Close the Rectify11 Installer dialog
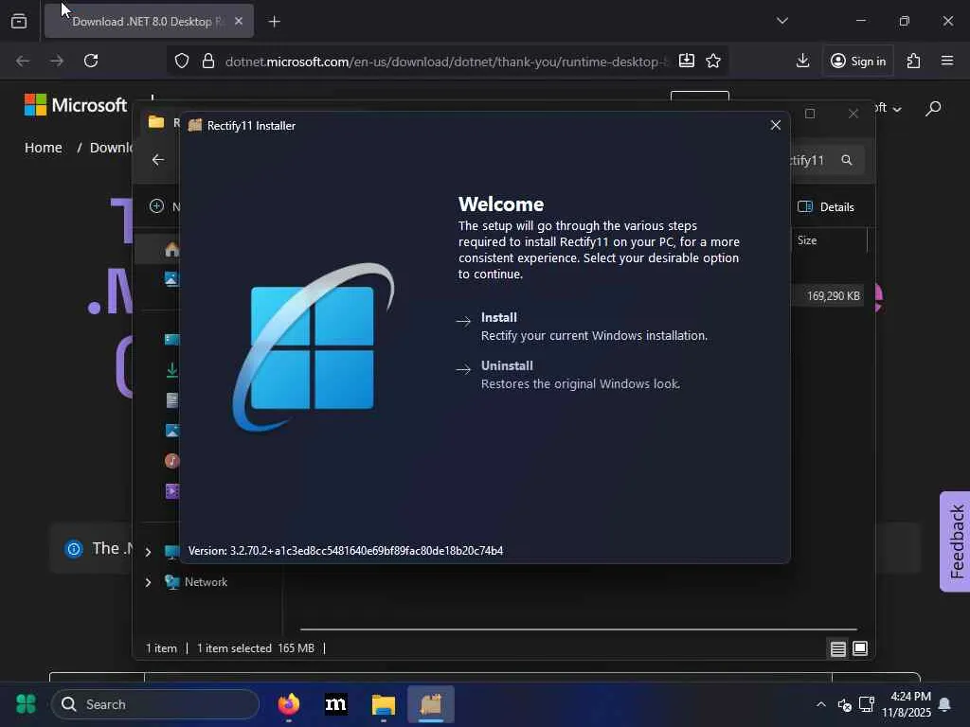The height and width of the screenshot is (727, 970). (775, 126)
